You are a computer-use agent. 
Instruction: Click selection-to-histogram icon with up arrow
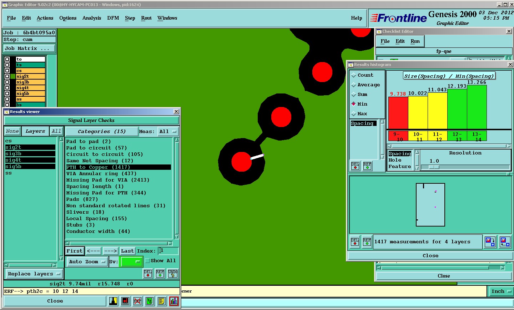coord(505,242)
